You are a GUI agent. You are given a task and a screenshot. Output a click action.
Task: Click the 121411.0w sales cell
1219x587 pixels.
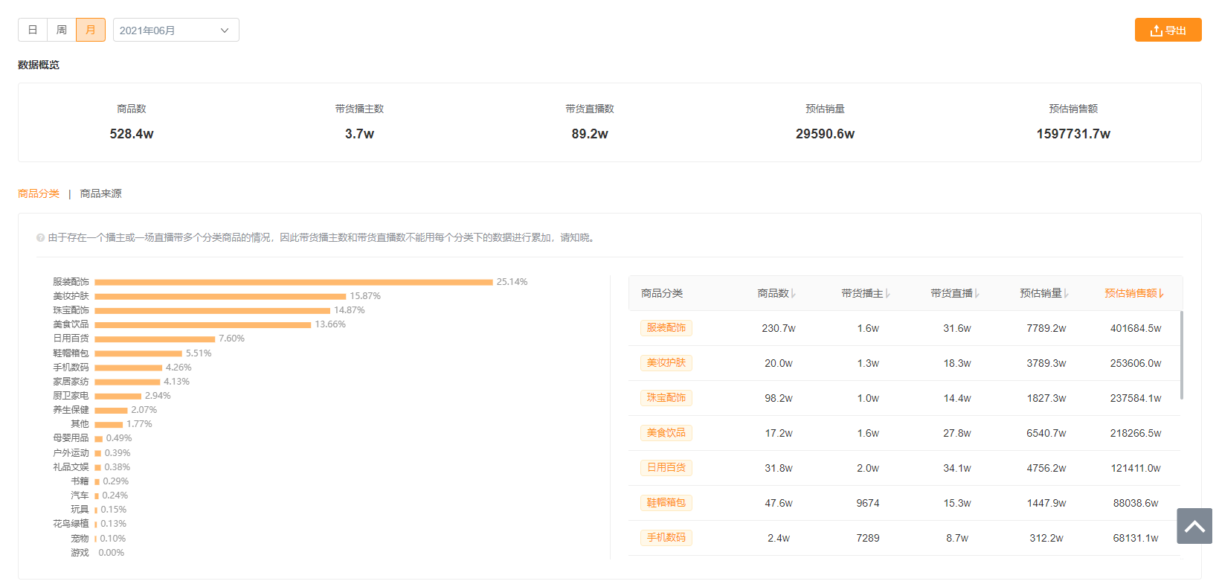tap(1136, 468)
